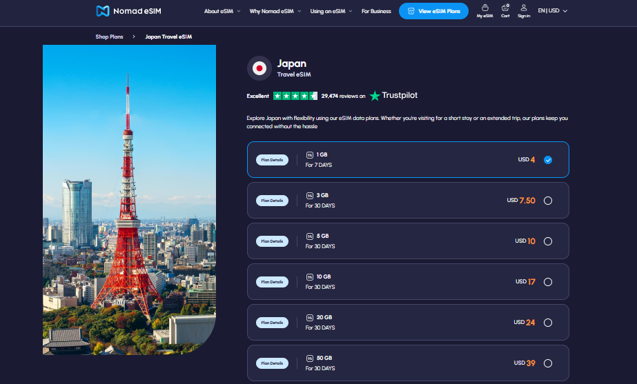
Task: Select the 10 GB USD 17 plan radio
Action: (x=547, y=282)
